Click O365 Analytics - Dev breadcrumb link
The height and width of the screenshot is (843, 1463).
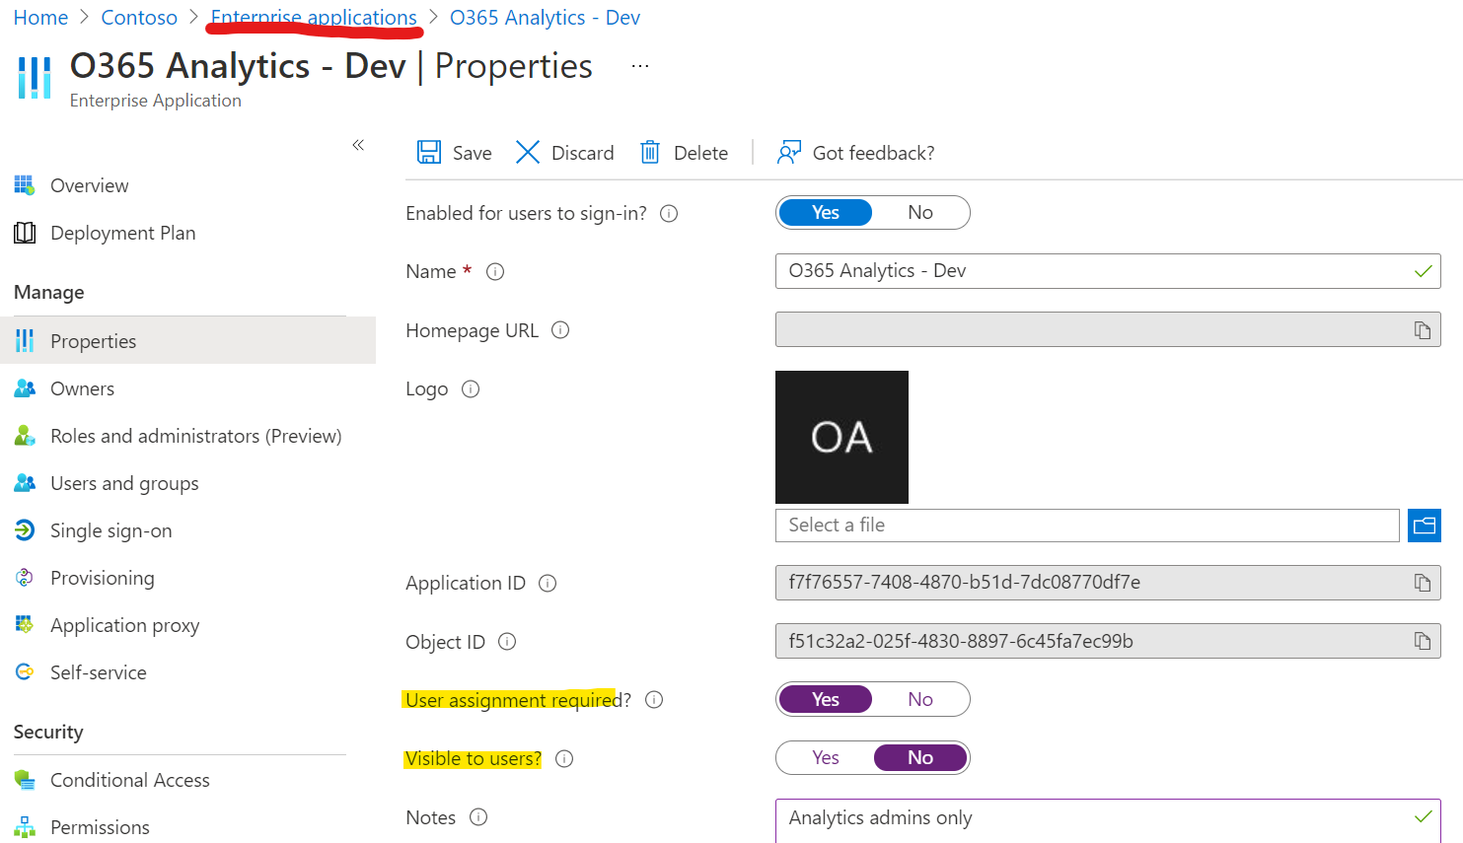[545, 18]
